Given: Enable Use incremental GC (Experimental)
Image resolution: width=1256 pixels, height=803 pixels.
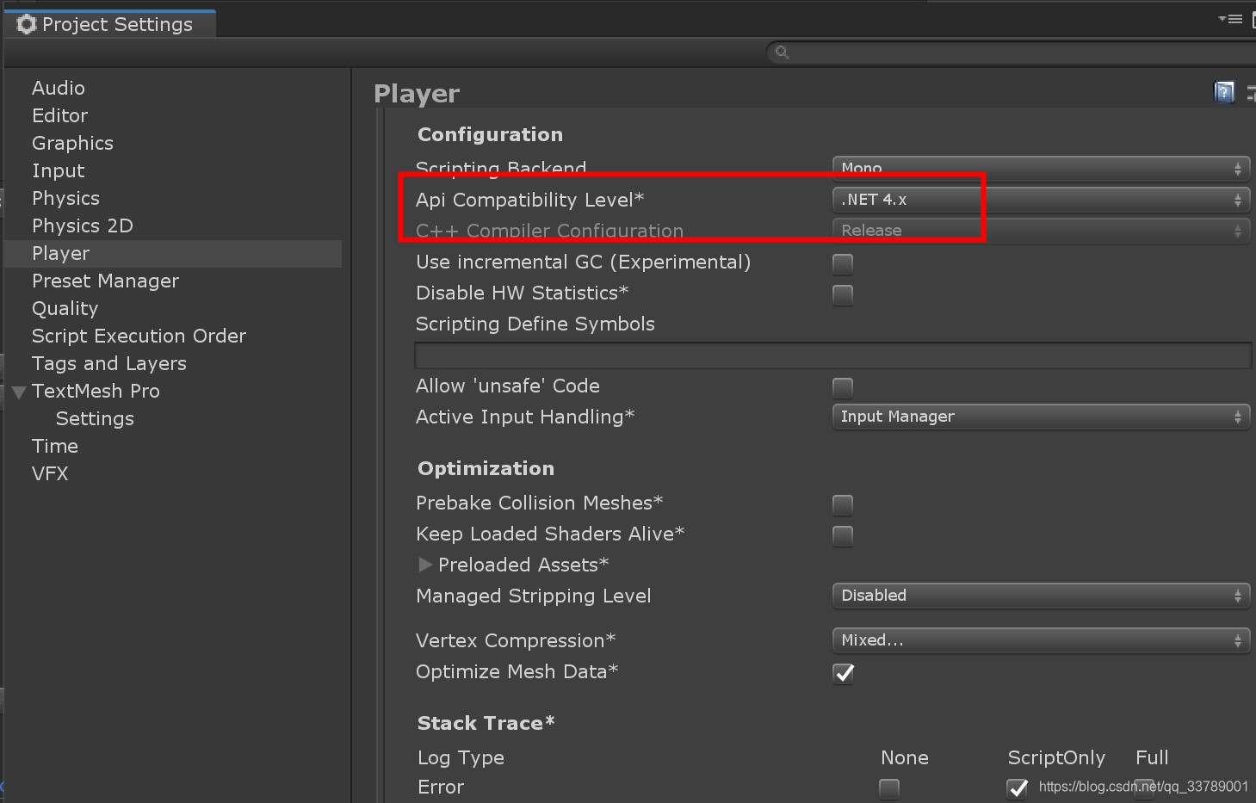Looking at the screenshot, I should (842, 264).
